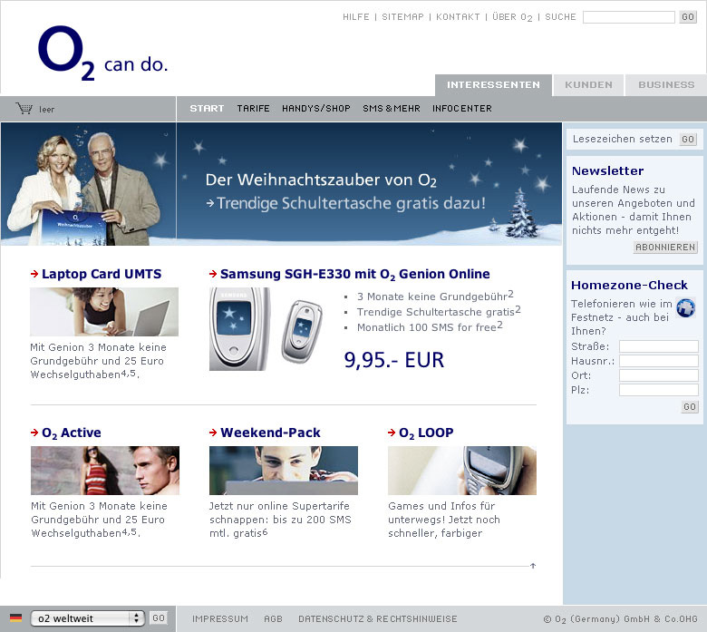Click the O2 LOOP thumbnail image
Screen dimensions: 707x632
point(462,471)
